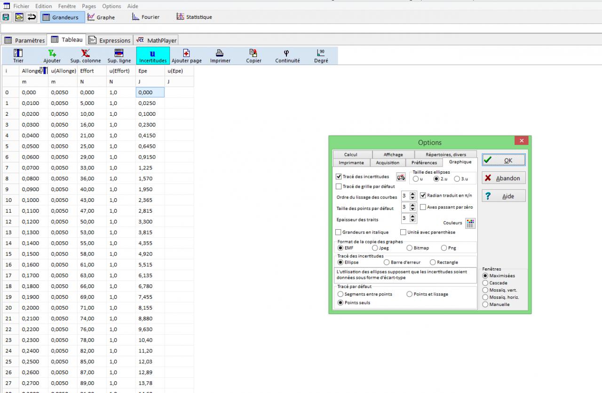The height and width of the screenshot is (393, 602).
Task: Select the Effort cell showing 16,00
Action: [x=92, y=125]
